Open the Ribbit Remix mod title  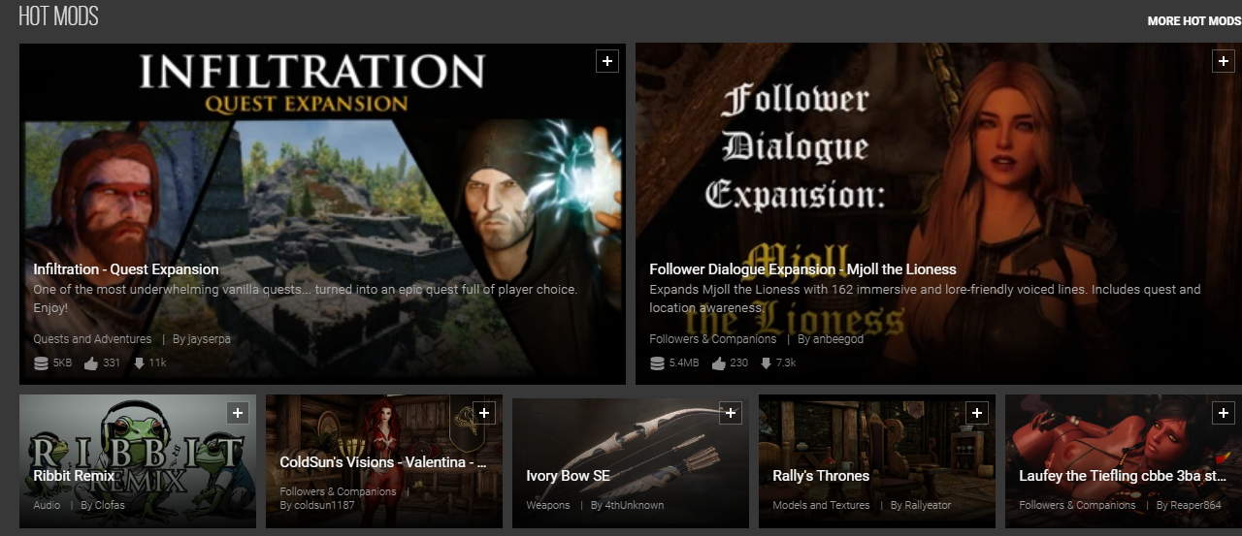pos(74,476)
